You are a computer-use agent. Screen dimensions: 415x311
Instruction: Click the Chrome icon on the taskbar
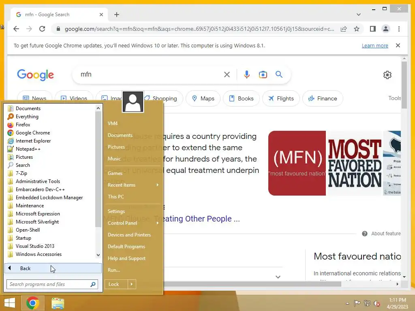[32, 303]
